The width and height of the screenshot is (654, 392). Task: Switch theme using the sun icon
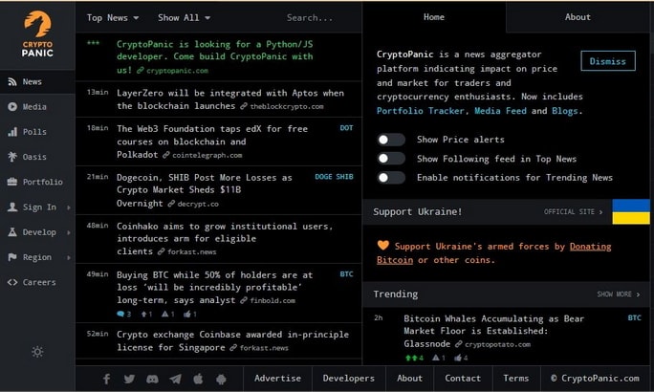tap(37, 352)
